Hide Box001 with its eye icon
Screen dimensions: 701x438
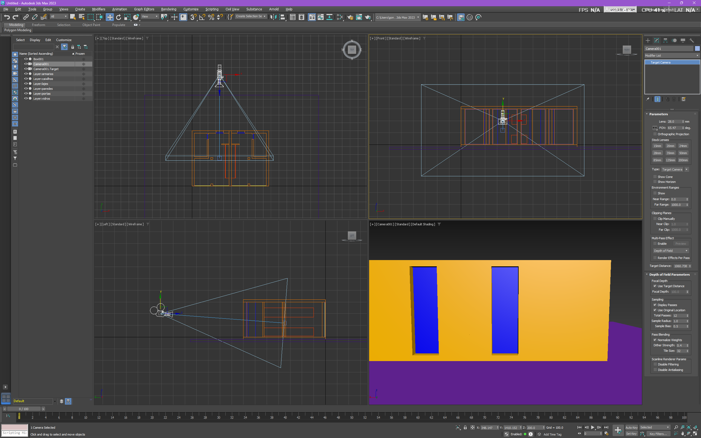click(x=26, y=59)
